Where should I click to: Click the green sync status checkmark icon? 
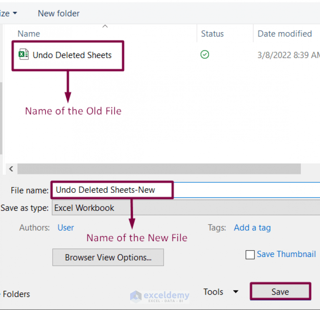tap(205, 55)
